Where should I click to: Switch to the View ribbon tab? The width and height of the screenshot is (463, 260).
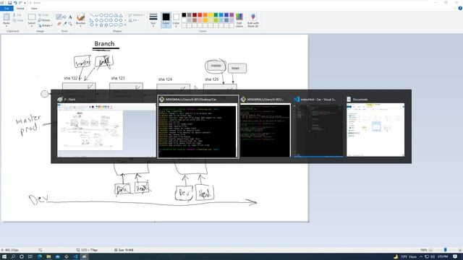pyautogui.click(x=34, y=8)
